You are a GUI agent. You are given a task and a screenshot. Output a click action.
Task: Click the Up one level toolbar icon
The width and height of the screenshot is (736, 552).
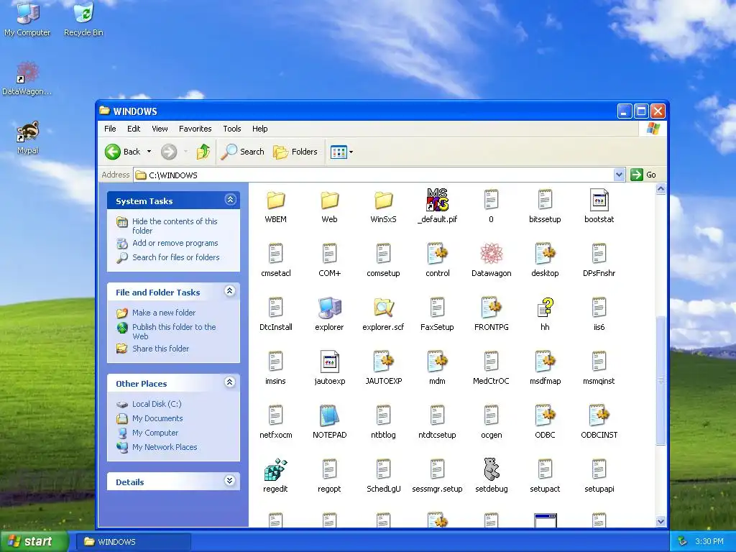click(203, 152)
